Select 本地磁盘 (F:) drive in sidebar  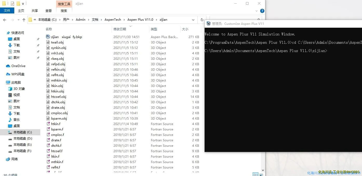tap(23, 151)
